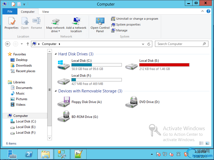The height and width of the screenshot is (160, 214).
Task: Switch to large icons view
Action: (x=207, y=143)
